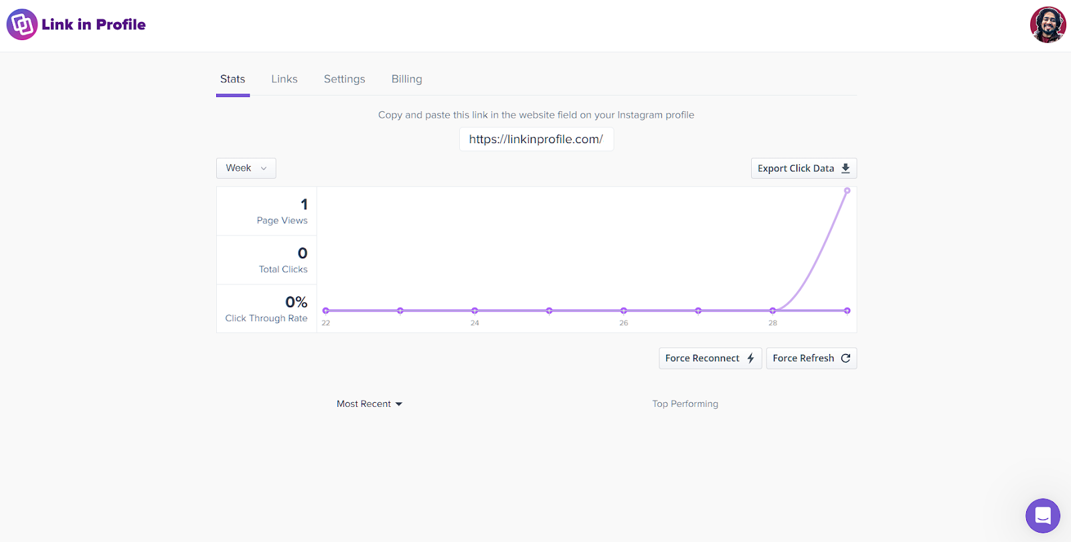The height and width of the screenshot is (542, 1071).
Task: Go to the Settings tab
Action: tap(345, 79)
